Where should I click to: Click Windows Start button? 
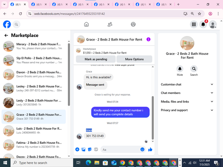(5, 163)
